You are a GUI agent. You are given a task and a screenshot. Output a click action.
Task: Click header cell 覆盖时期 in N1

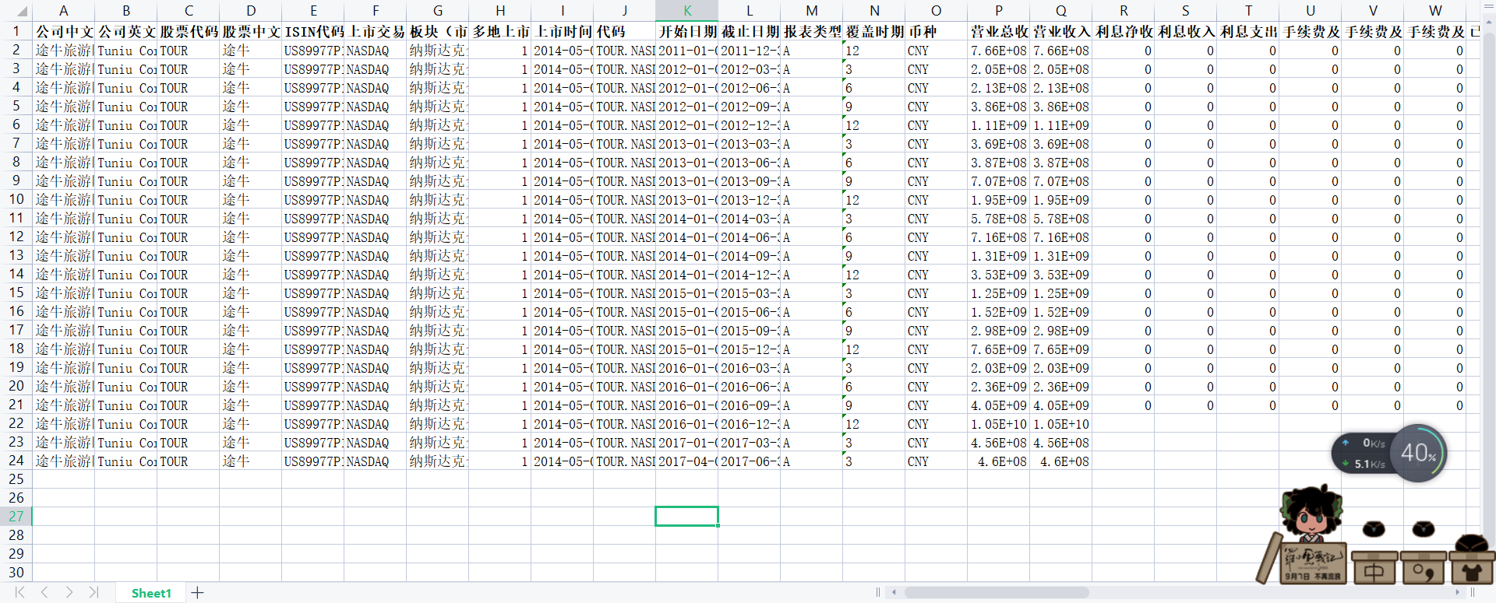pyautogui.click(x=873, y=32)
